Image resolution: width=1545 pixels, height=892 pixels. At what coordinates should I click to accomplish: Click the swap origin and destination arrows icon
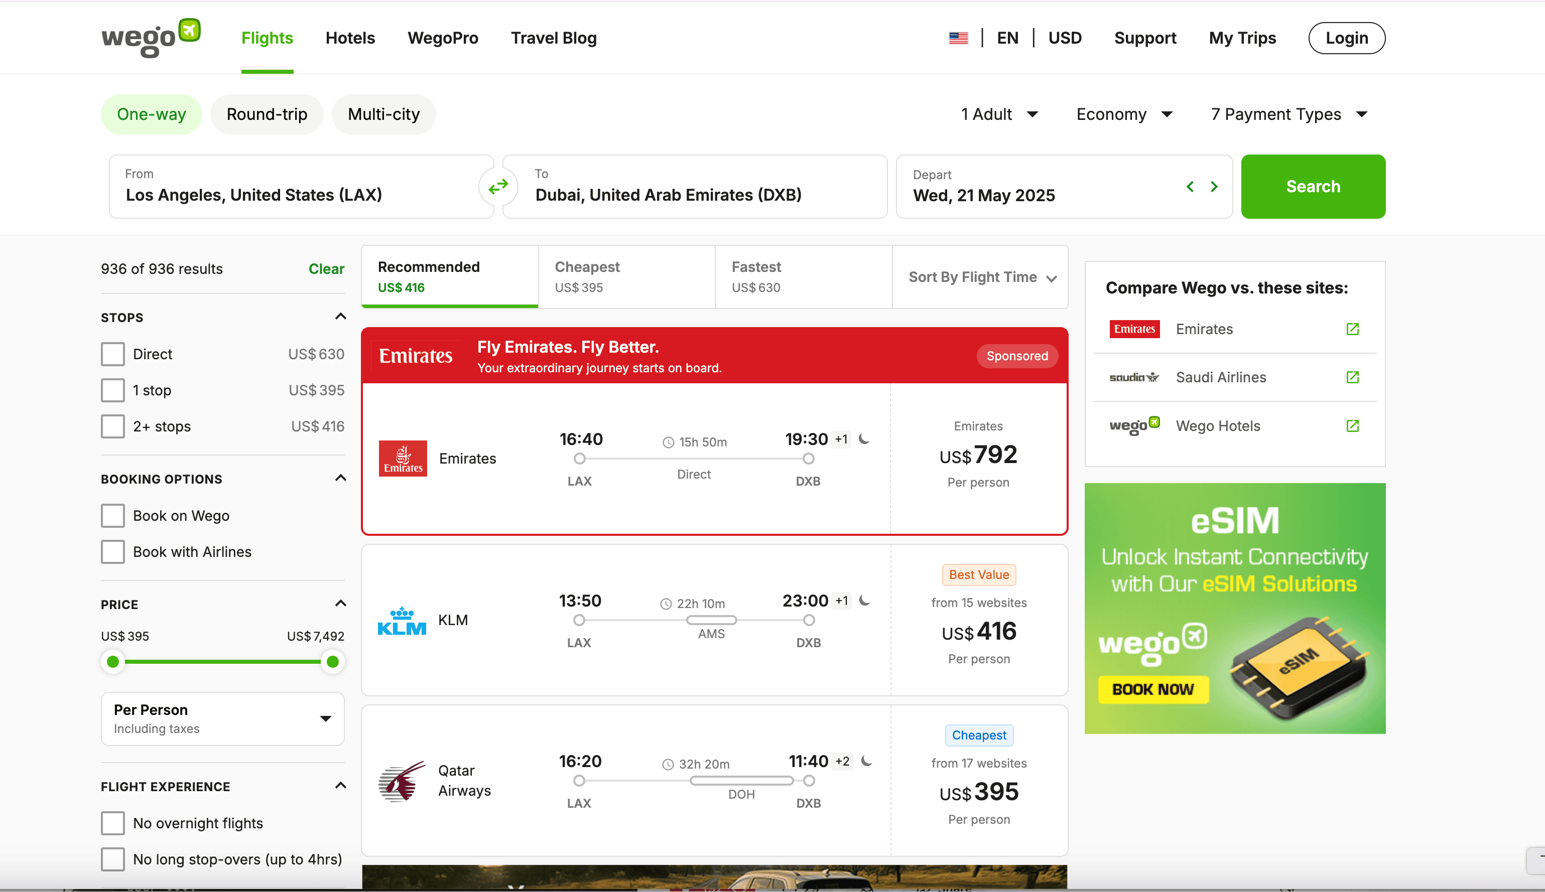coord(498,186)
